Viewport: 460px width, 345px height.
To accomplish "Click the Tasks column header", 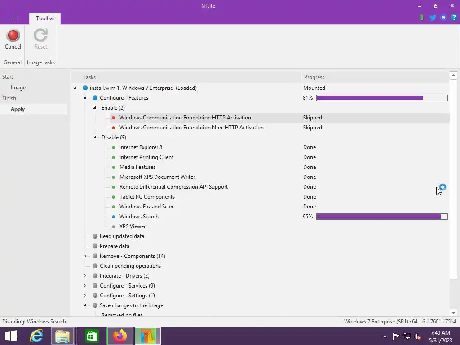I will tap(89, 77).
